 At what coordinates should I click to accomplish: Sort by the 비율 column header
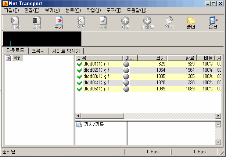(206, 58)
